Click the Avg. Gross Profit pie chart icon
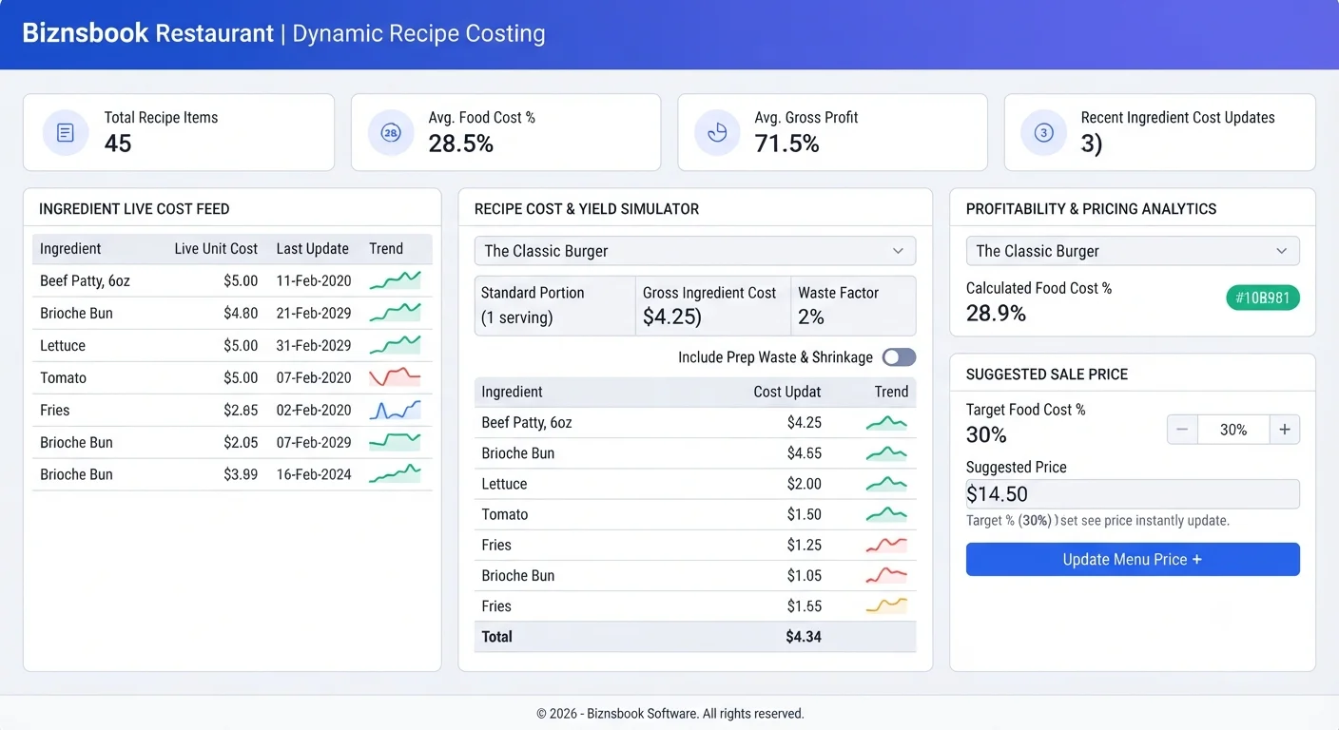The image size is (1339, 730). click(x=718, y=133)
